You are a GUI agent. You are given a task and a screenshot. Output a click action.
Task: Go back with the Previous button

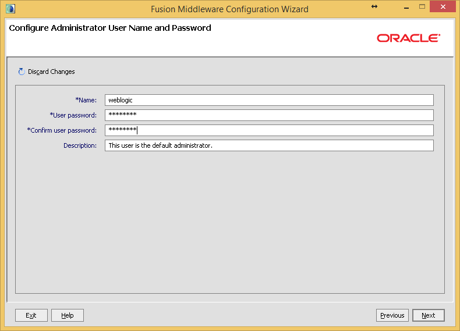[x=392, y=315]
